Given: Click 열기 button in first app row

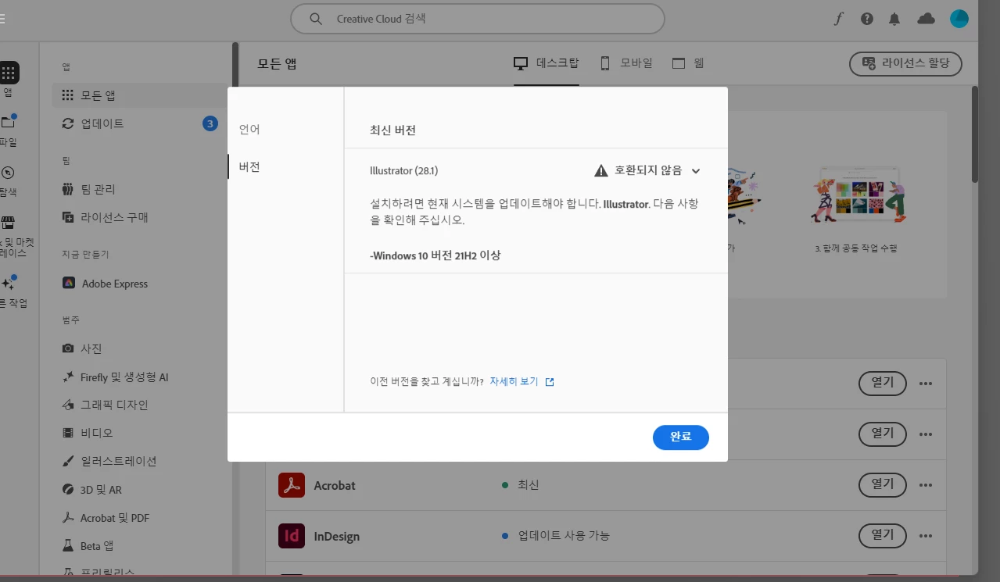Looking at the screenshot, I should (x=883, y=384).
